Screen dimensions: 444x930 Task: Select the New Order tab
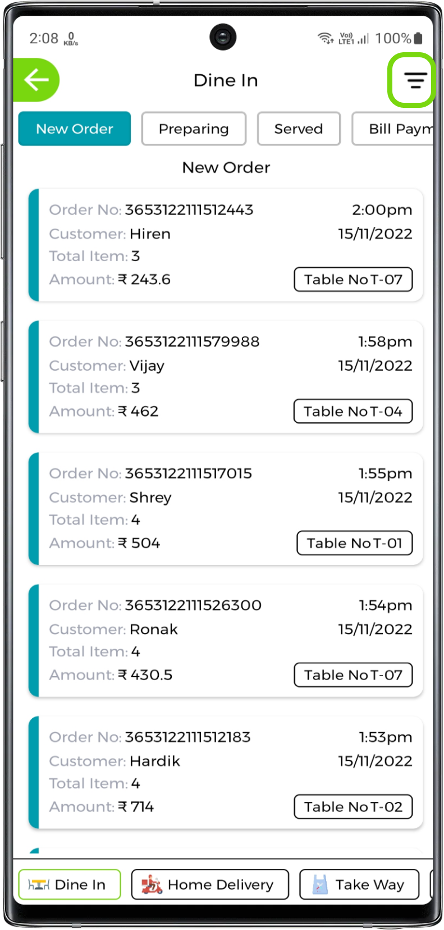[x=75, y=129]
